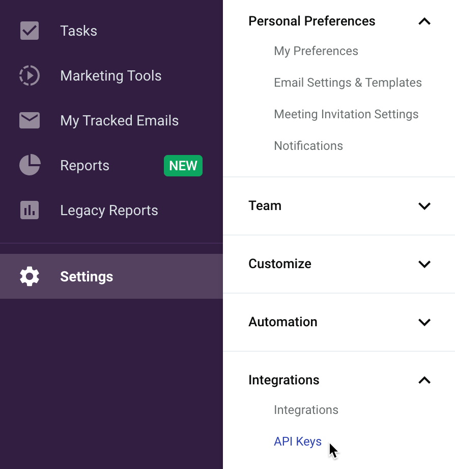
Task: Click the Reports pie chart icon
Action: 30,165
